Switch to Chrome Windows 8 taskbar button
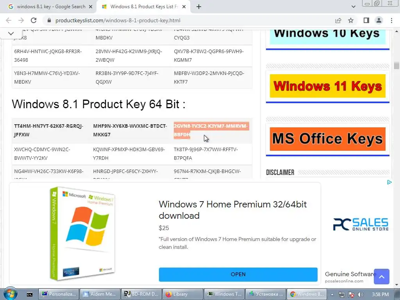The width and height of the screenshot is (400, 300). pyautogui.click(x=307, y=294)
